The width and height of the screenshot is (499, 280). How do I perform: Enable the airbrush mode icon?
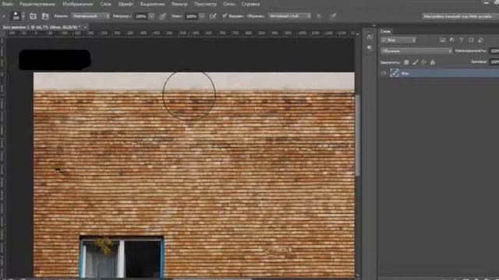tap(213, 16)
